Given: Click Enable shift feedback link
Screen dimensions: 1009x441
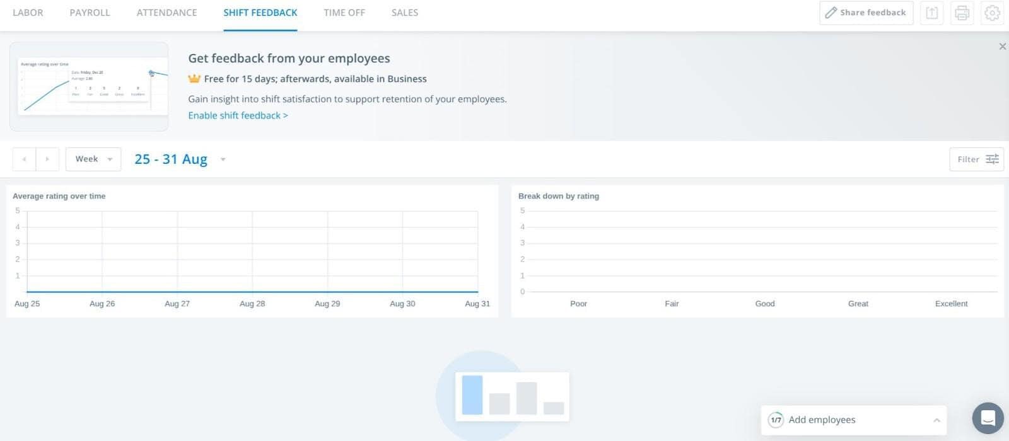Looking at the screenshot, I should tap(238, 115).
